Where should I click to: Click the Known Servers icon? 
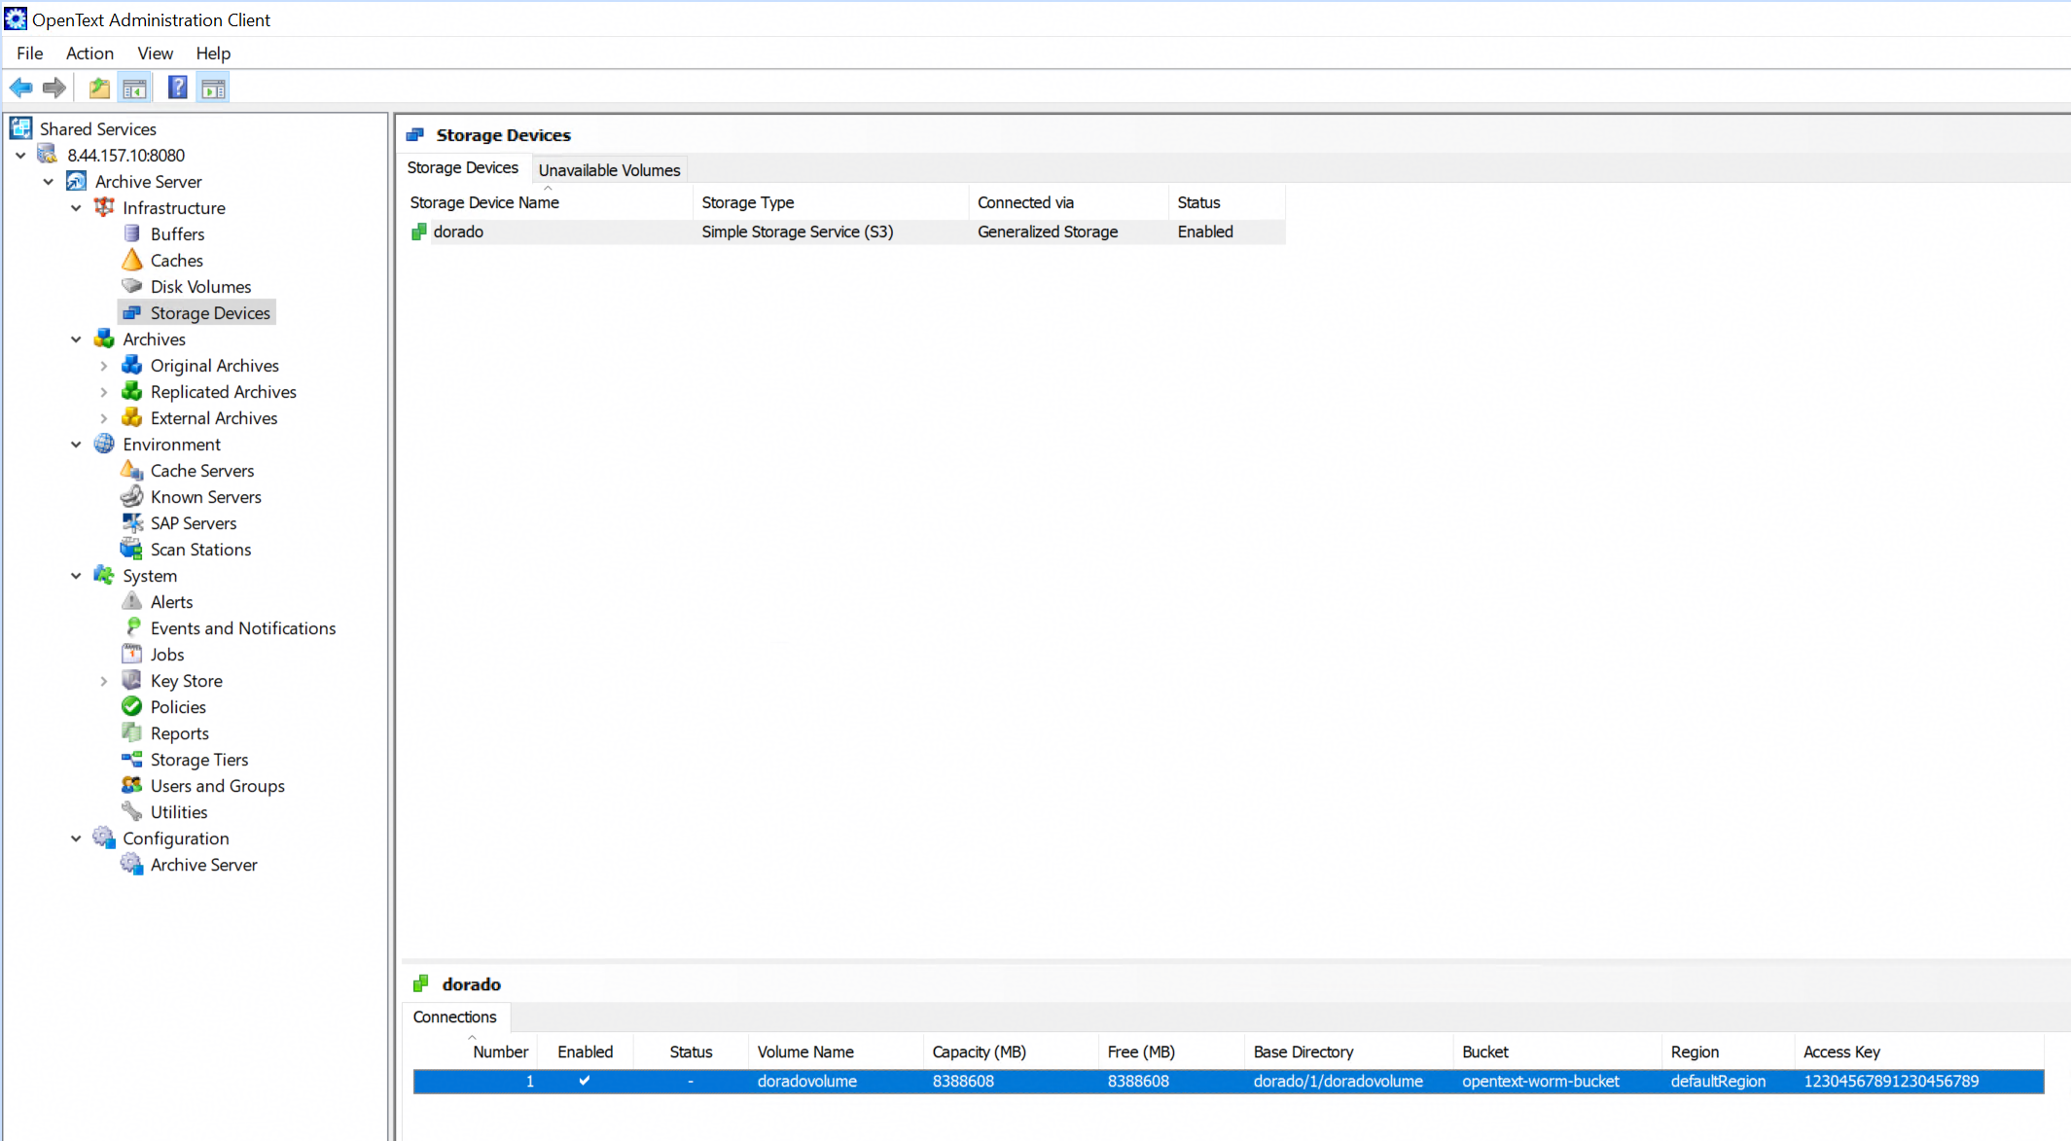click(x=132, y=496)
